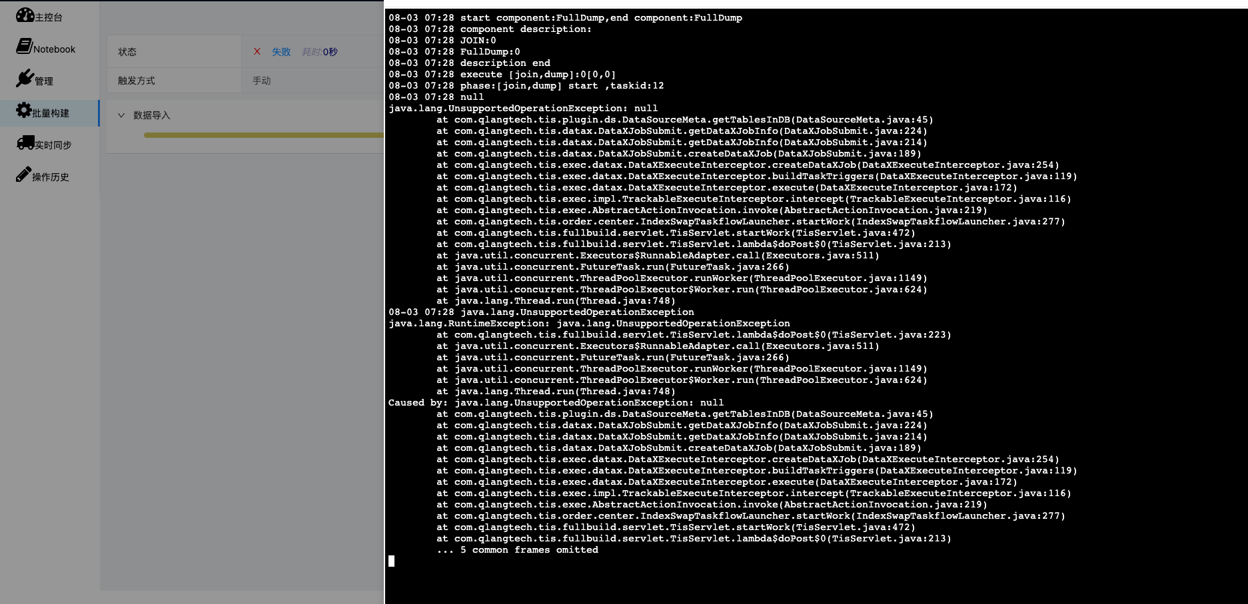Click the '5 common frames omitted' log line
The height and width of the screenshot is (604, 1248).
click(518, 549)
